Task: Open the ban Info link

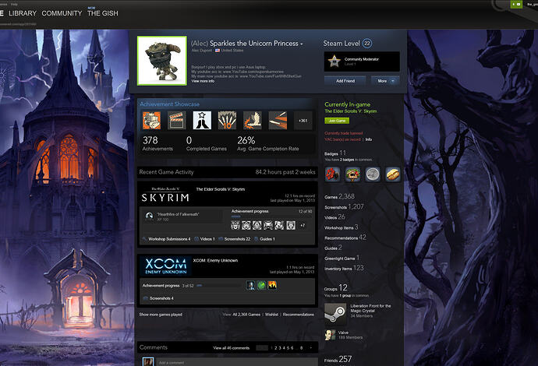Action: click(x=369, y=139)
